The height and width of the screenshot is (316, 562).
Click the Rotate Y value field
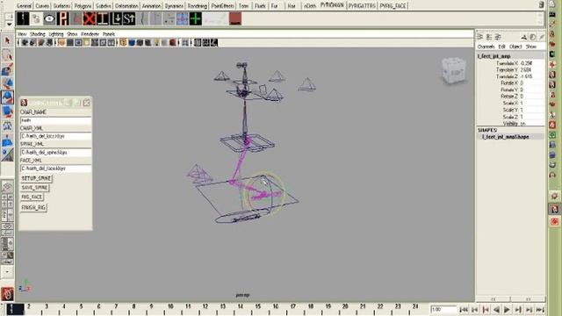(531, 90)
